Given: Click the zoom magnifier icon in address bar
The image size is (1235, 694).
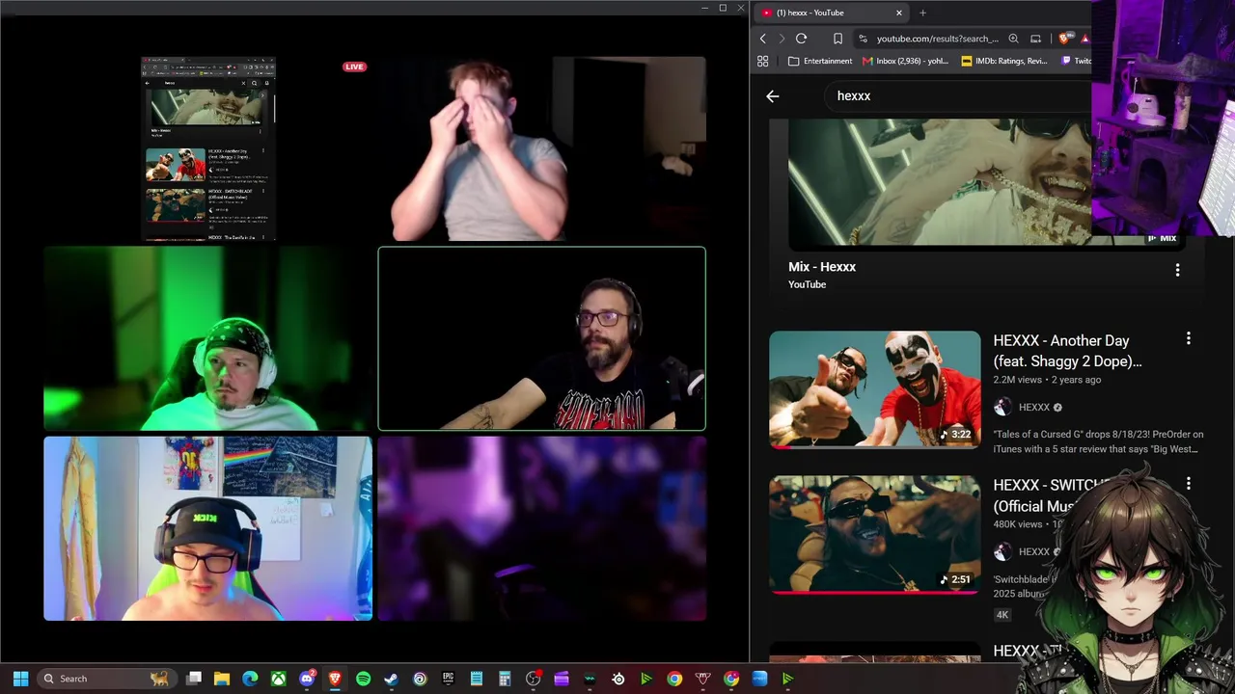Looking at the screenshot, I should click(1013, 39).
